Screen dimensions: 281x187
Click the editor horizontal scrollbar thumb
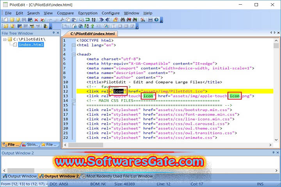coord(85,145)
